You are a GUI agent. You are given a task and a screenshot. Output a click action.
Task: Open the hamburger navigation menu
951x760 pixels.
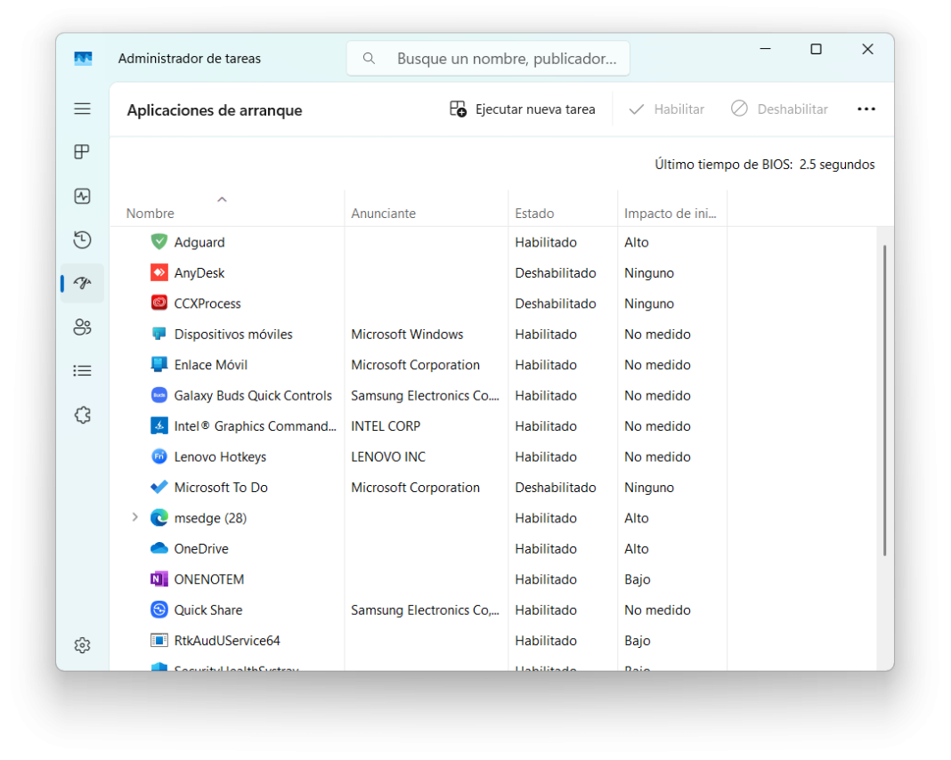[82, 109]
